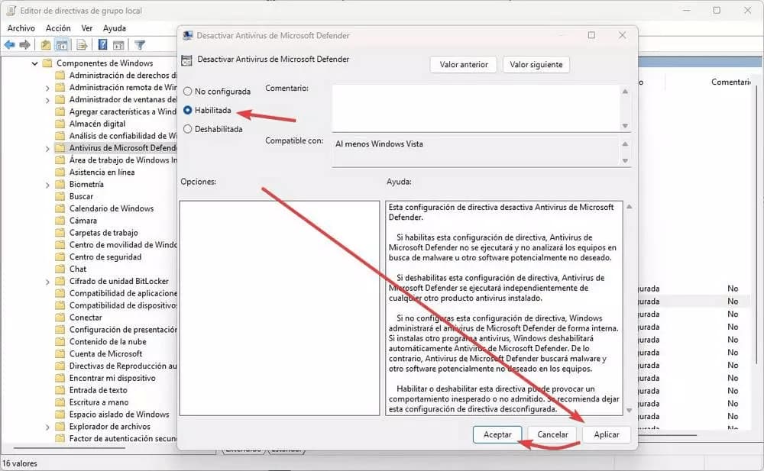Viewport: 764px width, 471px height.
Task: Click the Componentes de Windows folder icon
Action: [47, 63]
